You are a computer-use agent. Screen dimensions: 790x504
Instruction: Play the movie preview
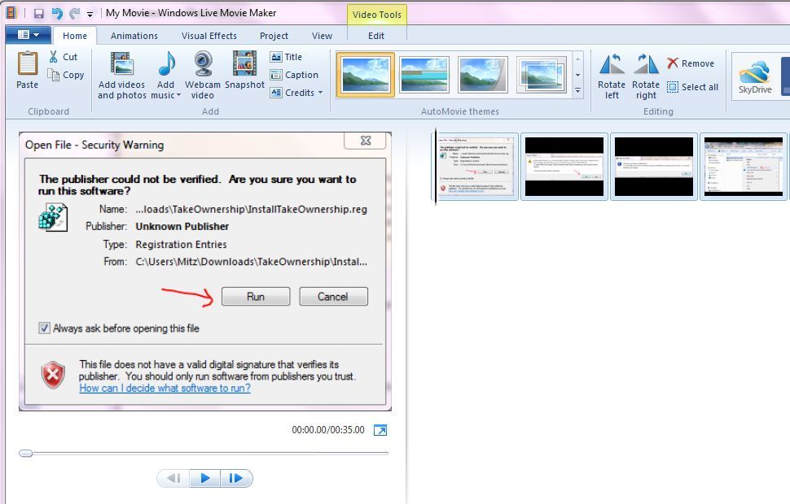click(x=204, y=478)
